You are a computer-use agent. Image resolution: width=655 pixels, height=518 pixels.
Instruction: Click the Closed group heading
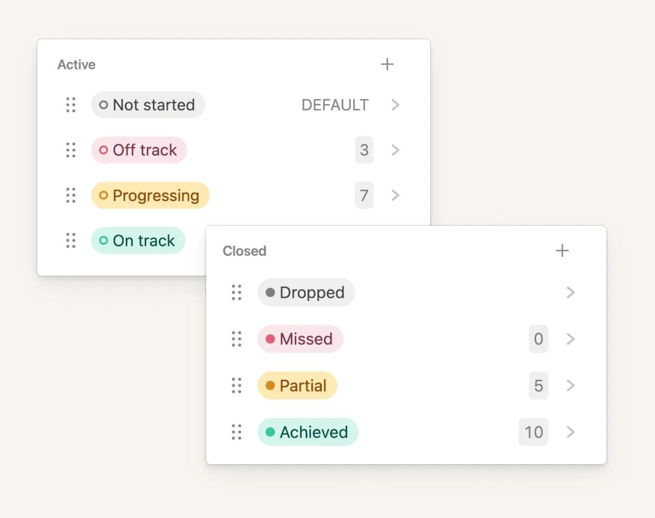click(x=245, y=251)
